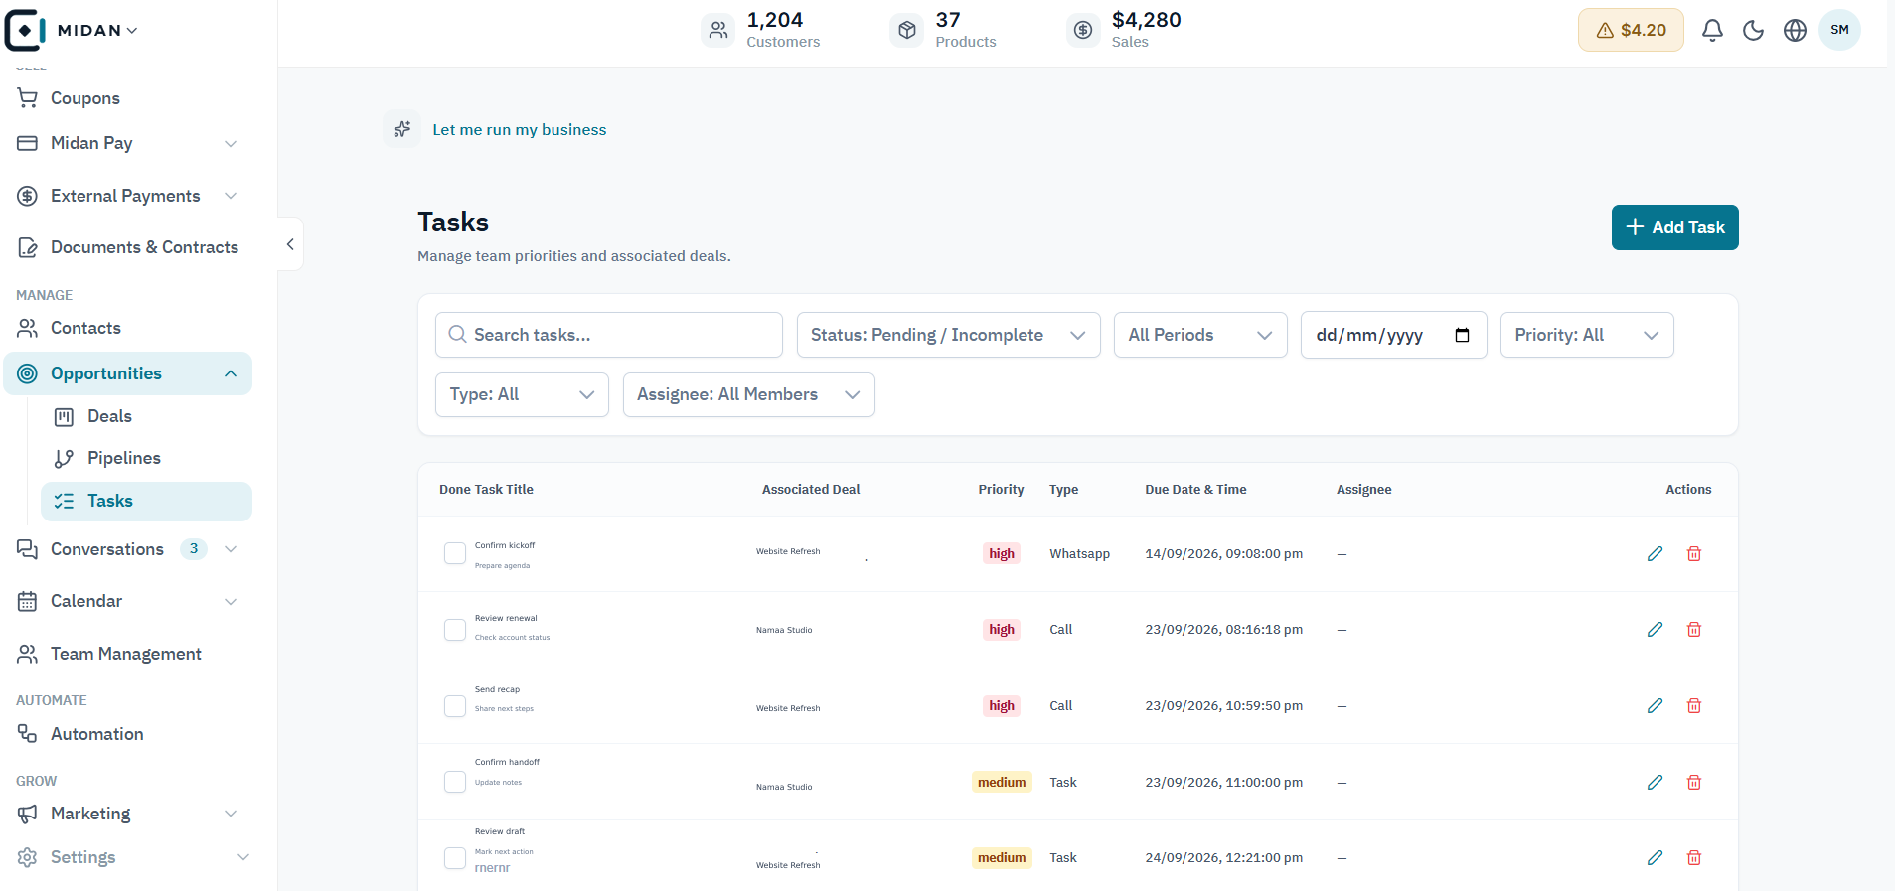The width and height of the screenshot is (1895, 891).
Task: Delete the Send recap task
Action: tap(1694, 706)
